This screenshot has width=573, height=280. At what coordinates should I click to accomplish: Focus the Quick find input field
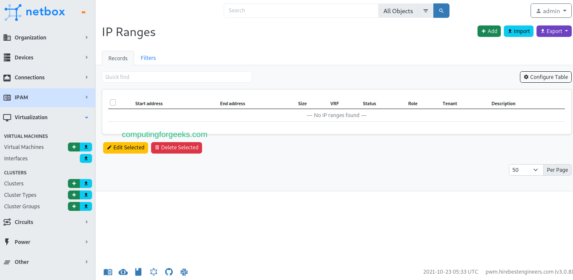click(x=177, y=77)
